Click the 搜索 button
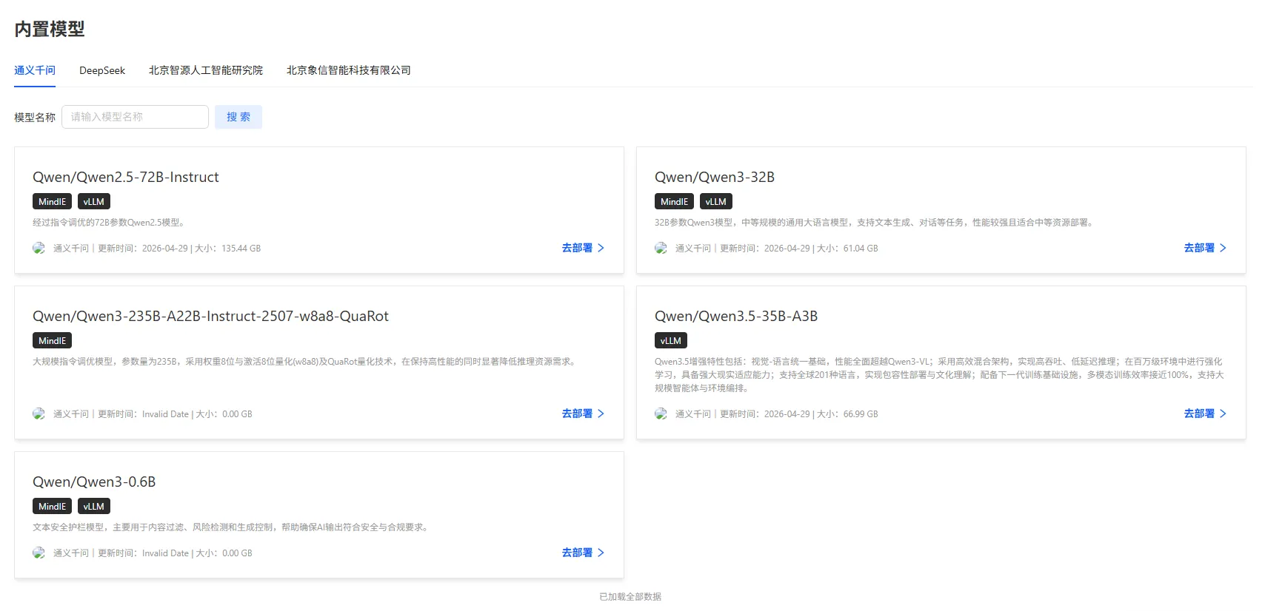The image size is (1262, 611). 238,117
